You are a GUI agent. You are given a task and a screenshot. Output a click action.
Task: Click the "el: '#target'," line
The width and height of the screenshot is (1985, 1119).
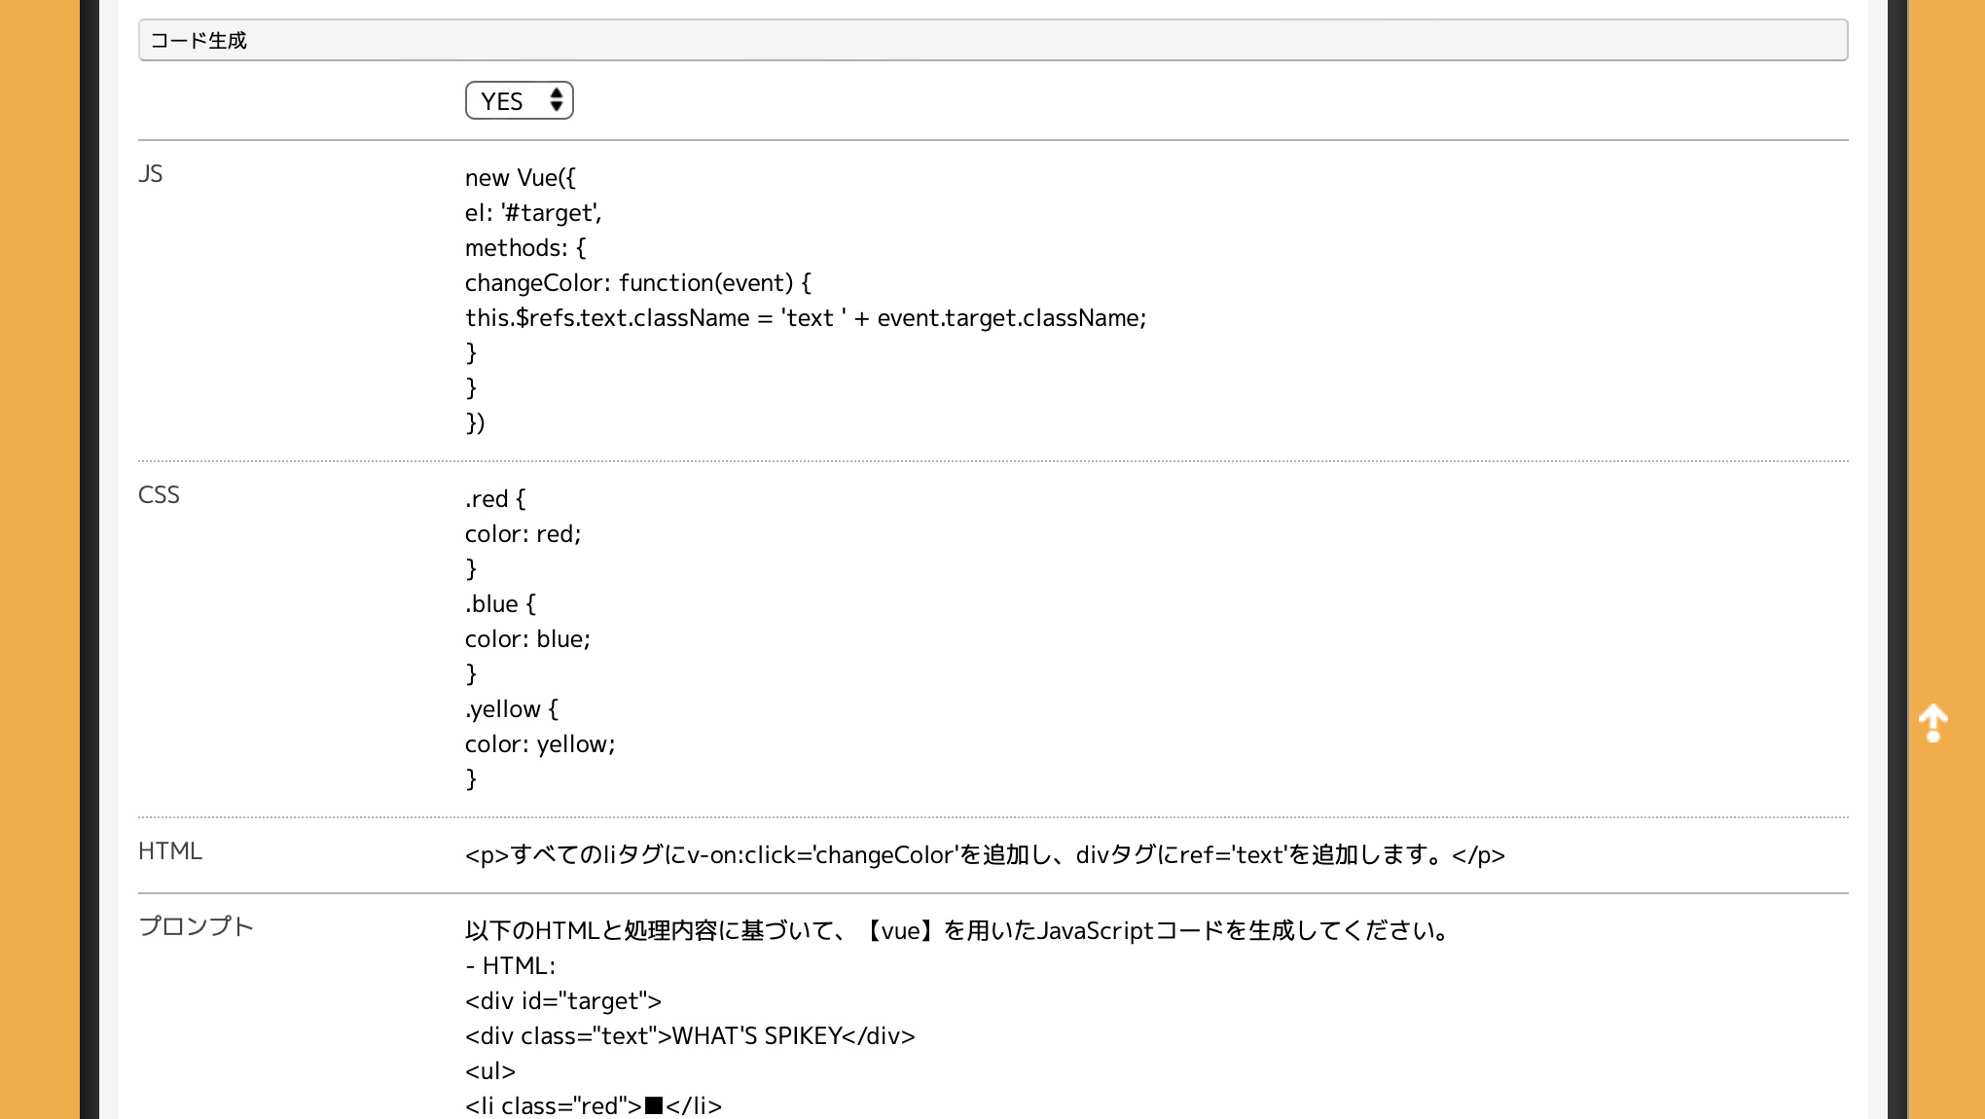533,213
